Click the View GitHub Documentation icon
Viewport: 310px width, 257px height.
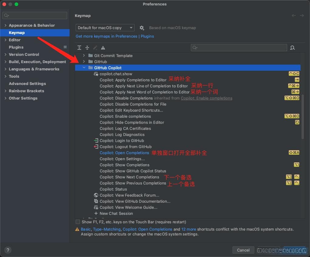coord(96,201)
